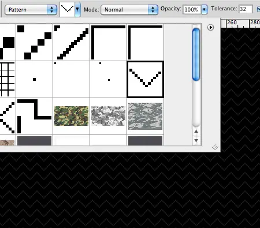260x228 pixels.
Task: Select the grid lines pattern
Action: click(x=8, y=79)
